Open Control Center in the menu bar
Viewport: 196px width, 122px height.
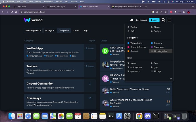click(168, 1)
